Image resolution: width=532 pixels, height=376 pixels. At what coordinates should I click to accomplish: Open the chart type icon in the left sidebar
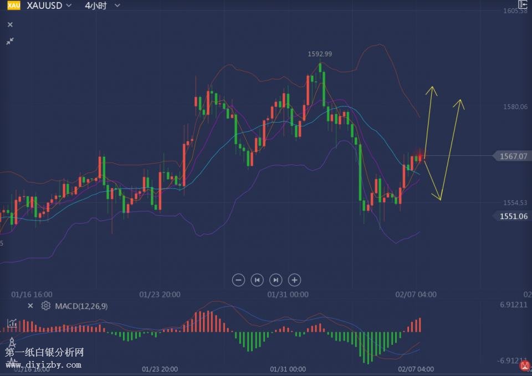[x=12, y=323]
